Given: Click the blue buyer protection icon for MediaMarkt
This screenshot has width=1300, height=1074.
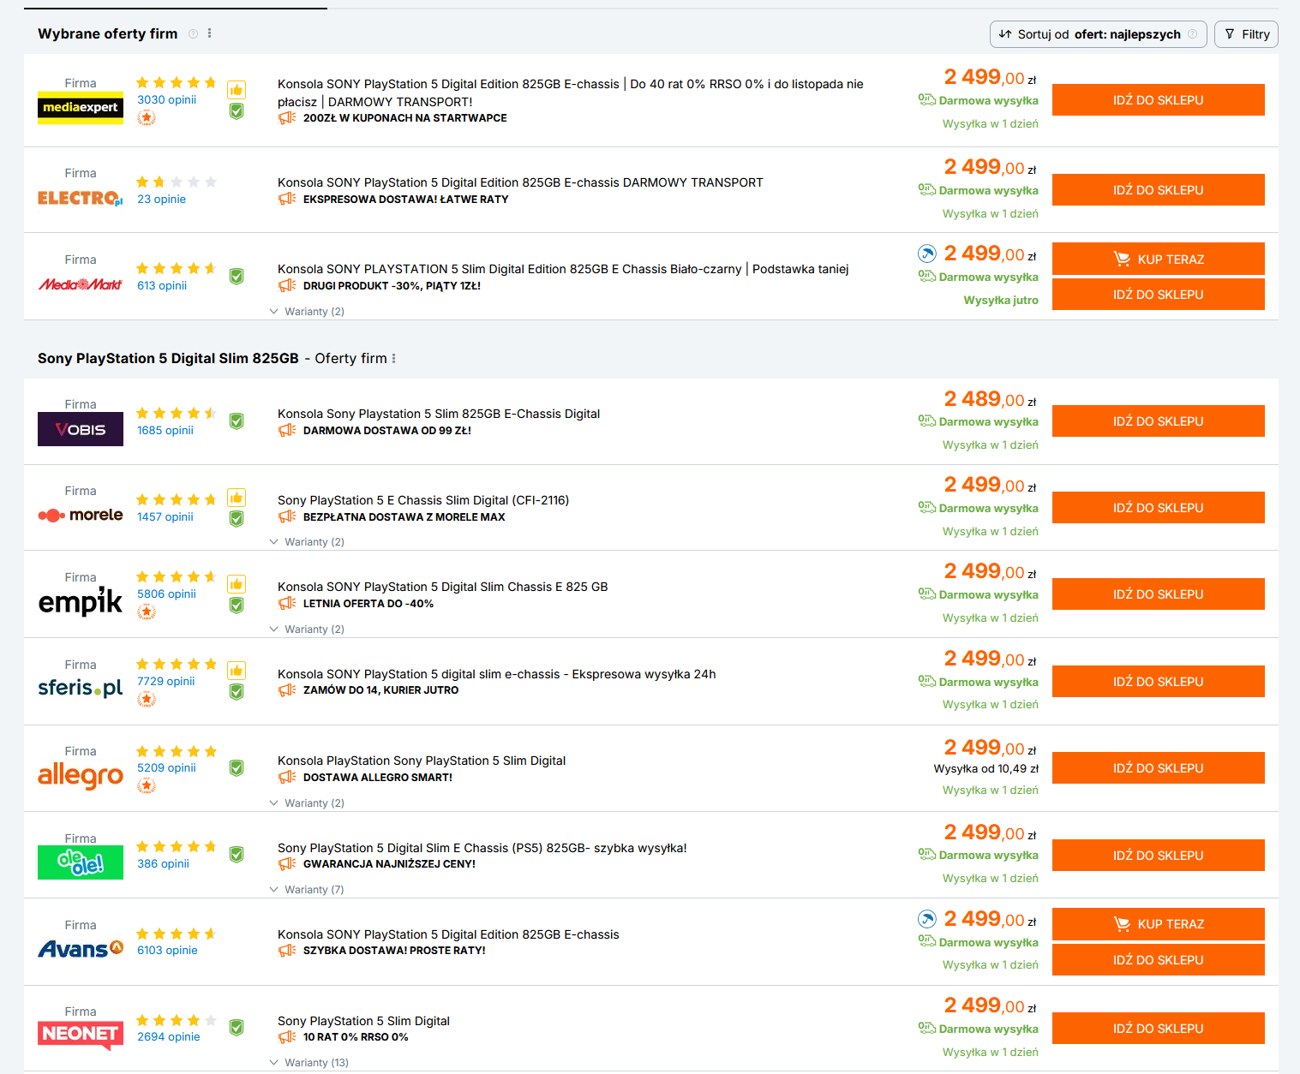Looking at the screenshot, I should click(927, 254).
